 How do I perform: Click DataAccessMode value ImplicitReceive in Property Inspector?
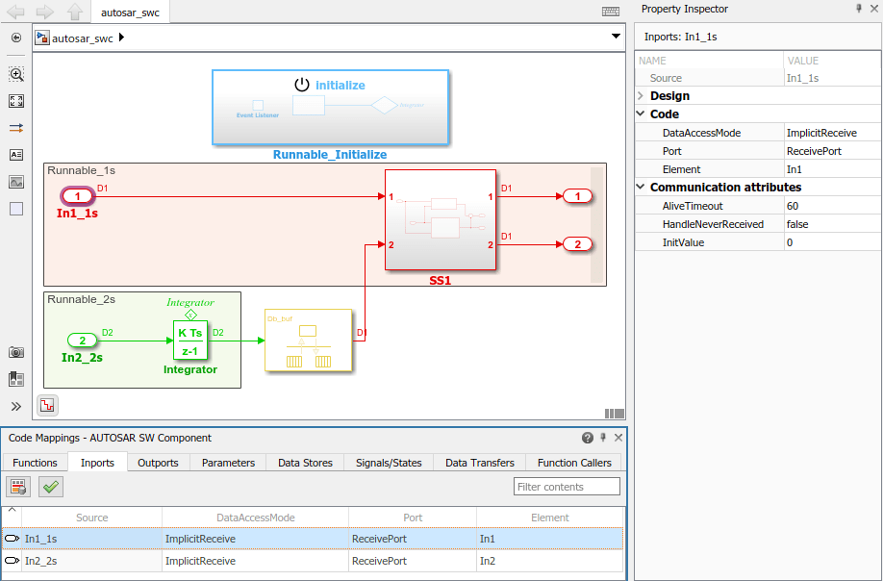[x=832, y=133]
